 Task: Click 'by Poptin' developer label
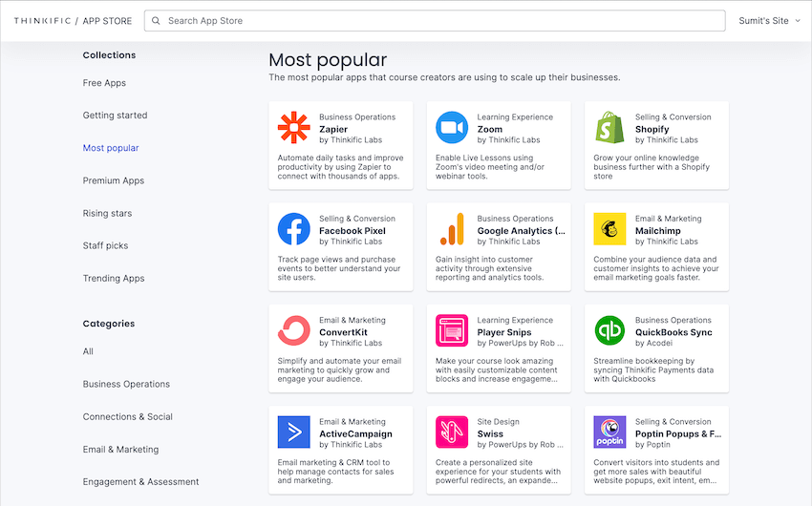coord(652,445)
